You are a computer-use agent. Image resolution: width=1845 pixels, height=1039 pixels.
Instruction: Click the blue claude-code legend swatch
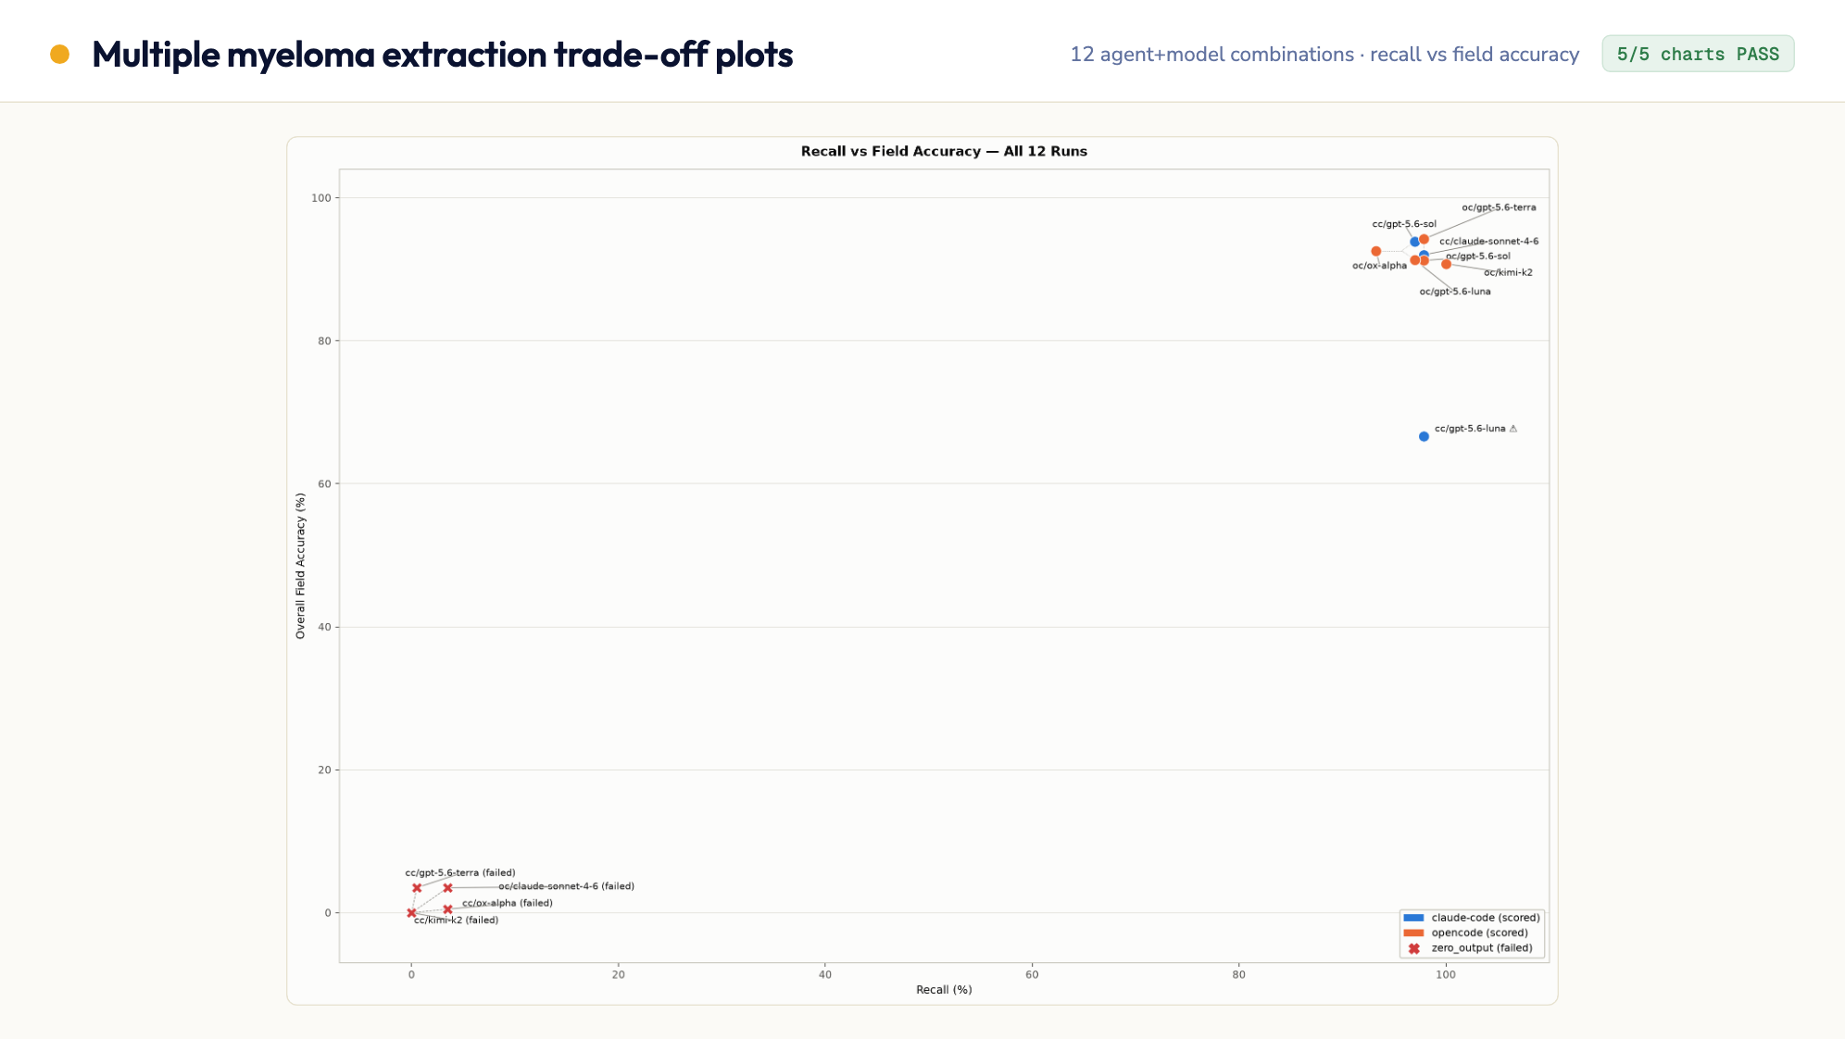[x=1413, y=918]
